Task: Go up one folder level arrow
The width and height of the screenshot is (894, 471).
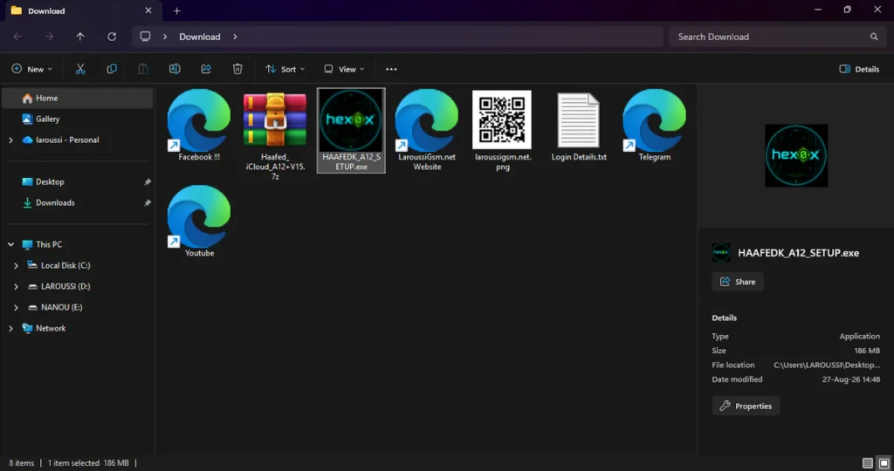Action: [x=80, y=37]
